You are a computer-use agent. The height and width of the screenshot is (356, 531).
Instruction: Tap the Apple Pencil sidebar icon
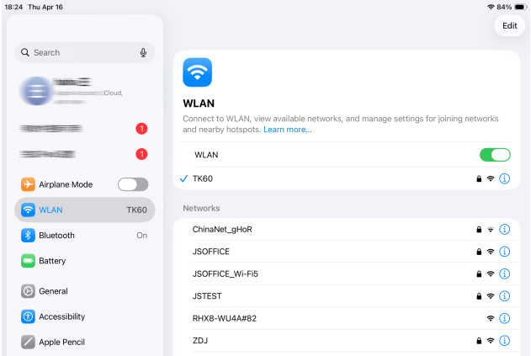[x=28, y=342]
